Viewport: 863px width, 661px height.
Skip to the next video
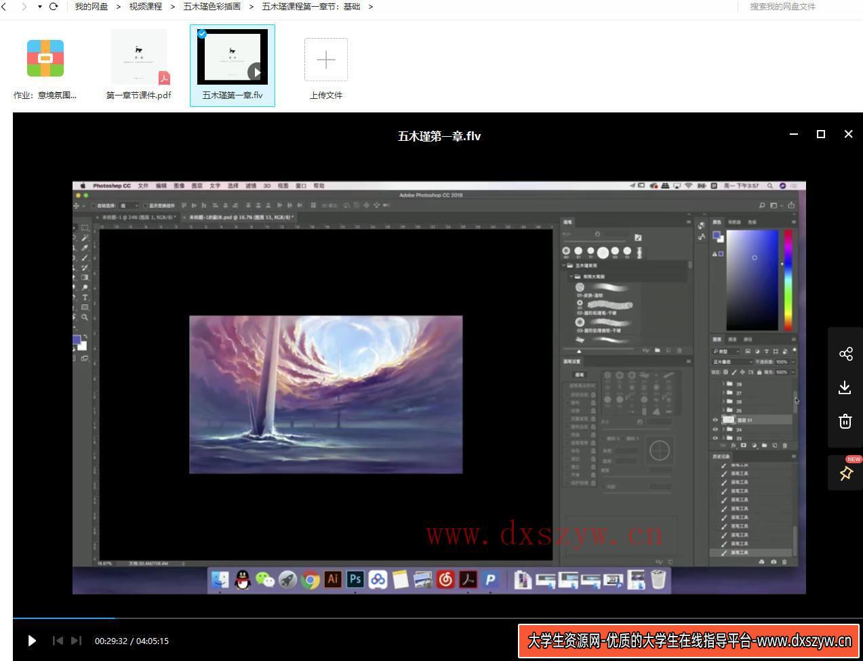pyautogui.click(x=76, y=641)
